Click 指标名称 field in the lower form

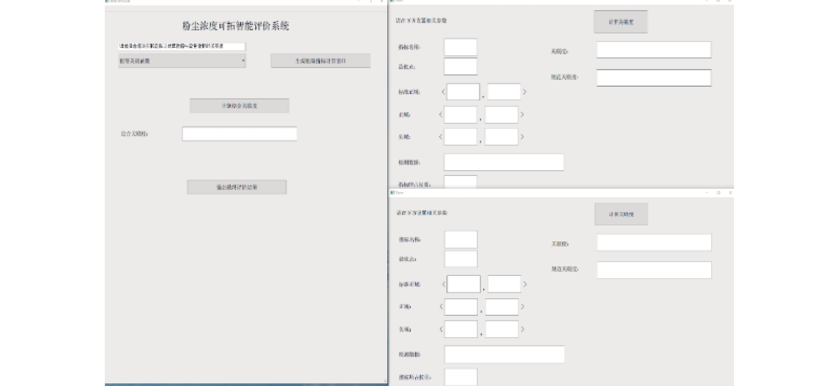pyautogui.click(x=461, y=240)
